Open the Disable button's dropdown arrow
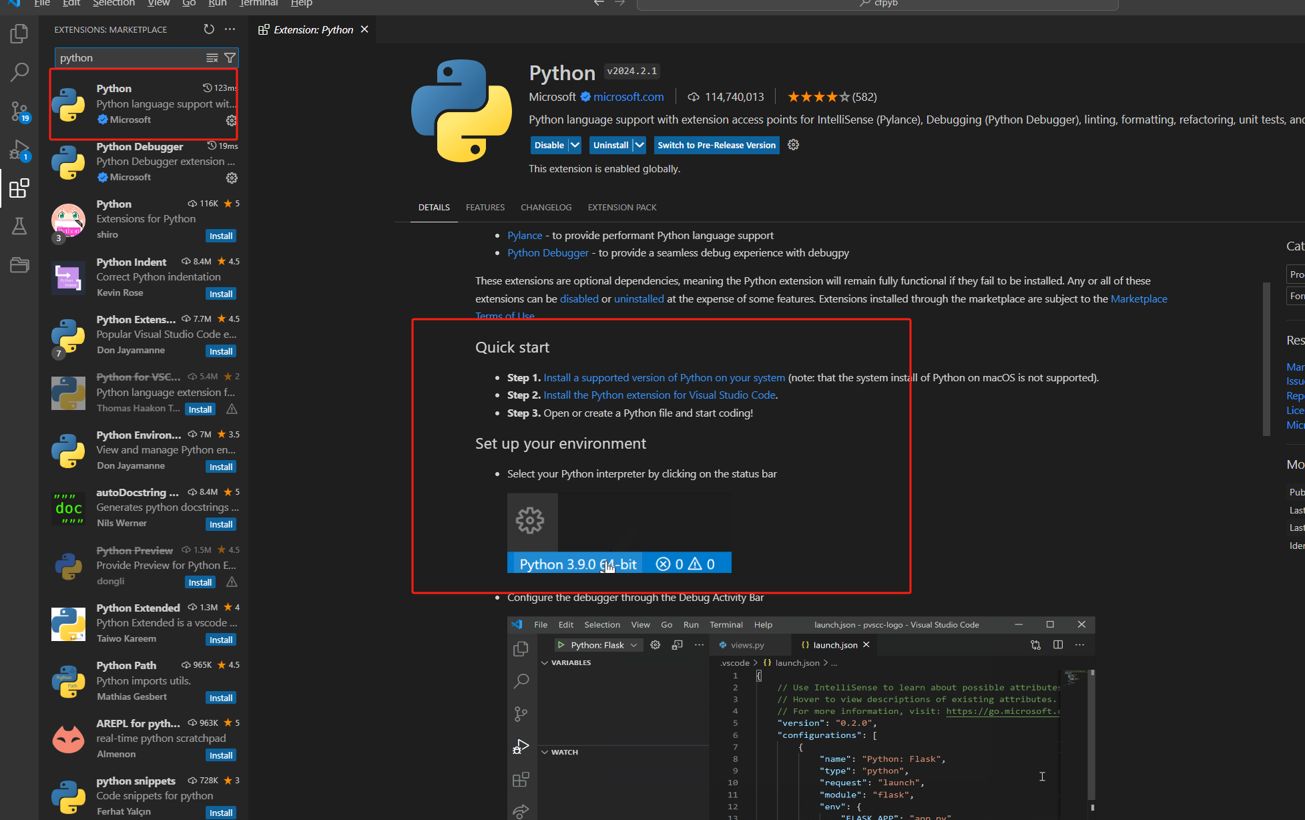1305x820 pixels. [574, 145]
